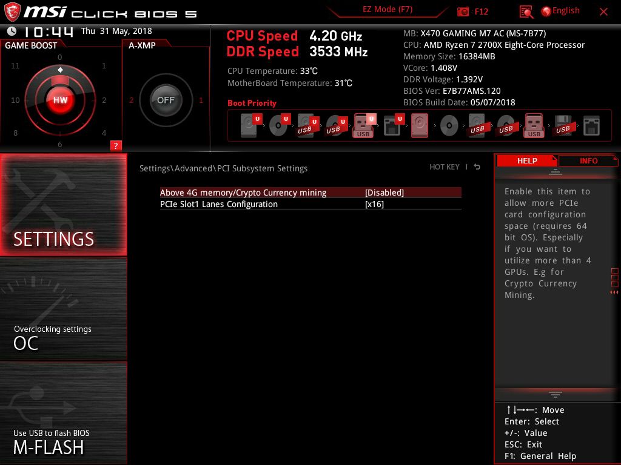The image size is (621, 465).
Task: Click the MB X470 GAMING M7 AC entry
Action: (x=474, y=34)
